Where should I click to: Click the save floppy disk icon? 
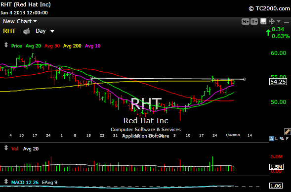pyautogui.click(x=263, y=21)
